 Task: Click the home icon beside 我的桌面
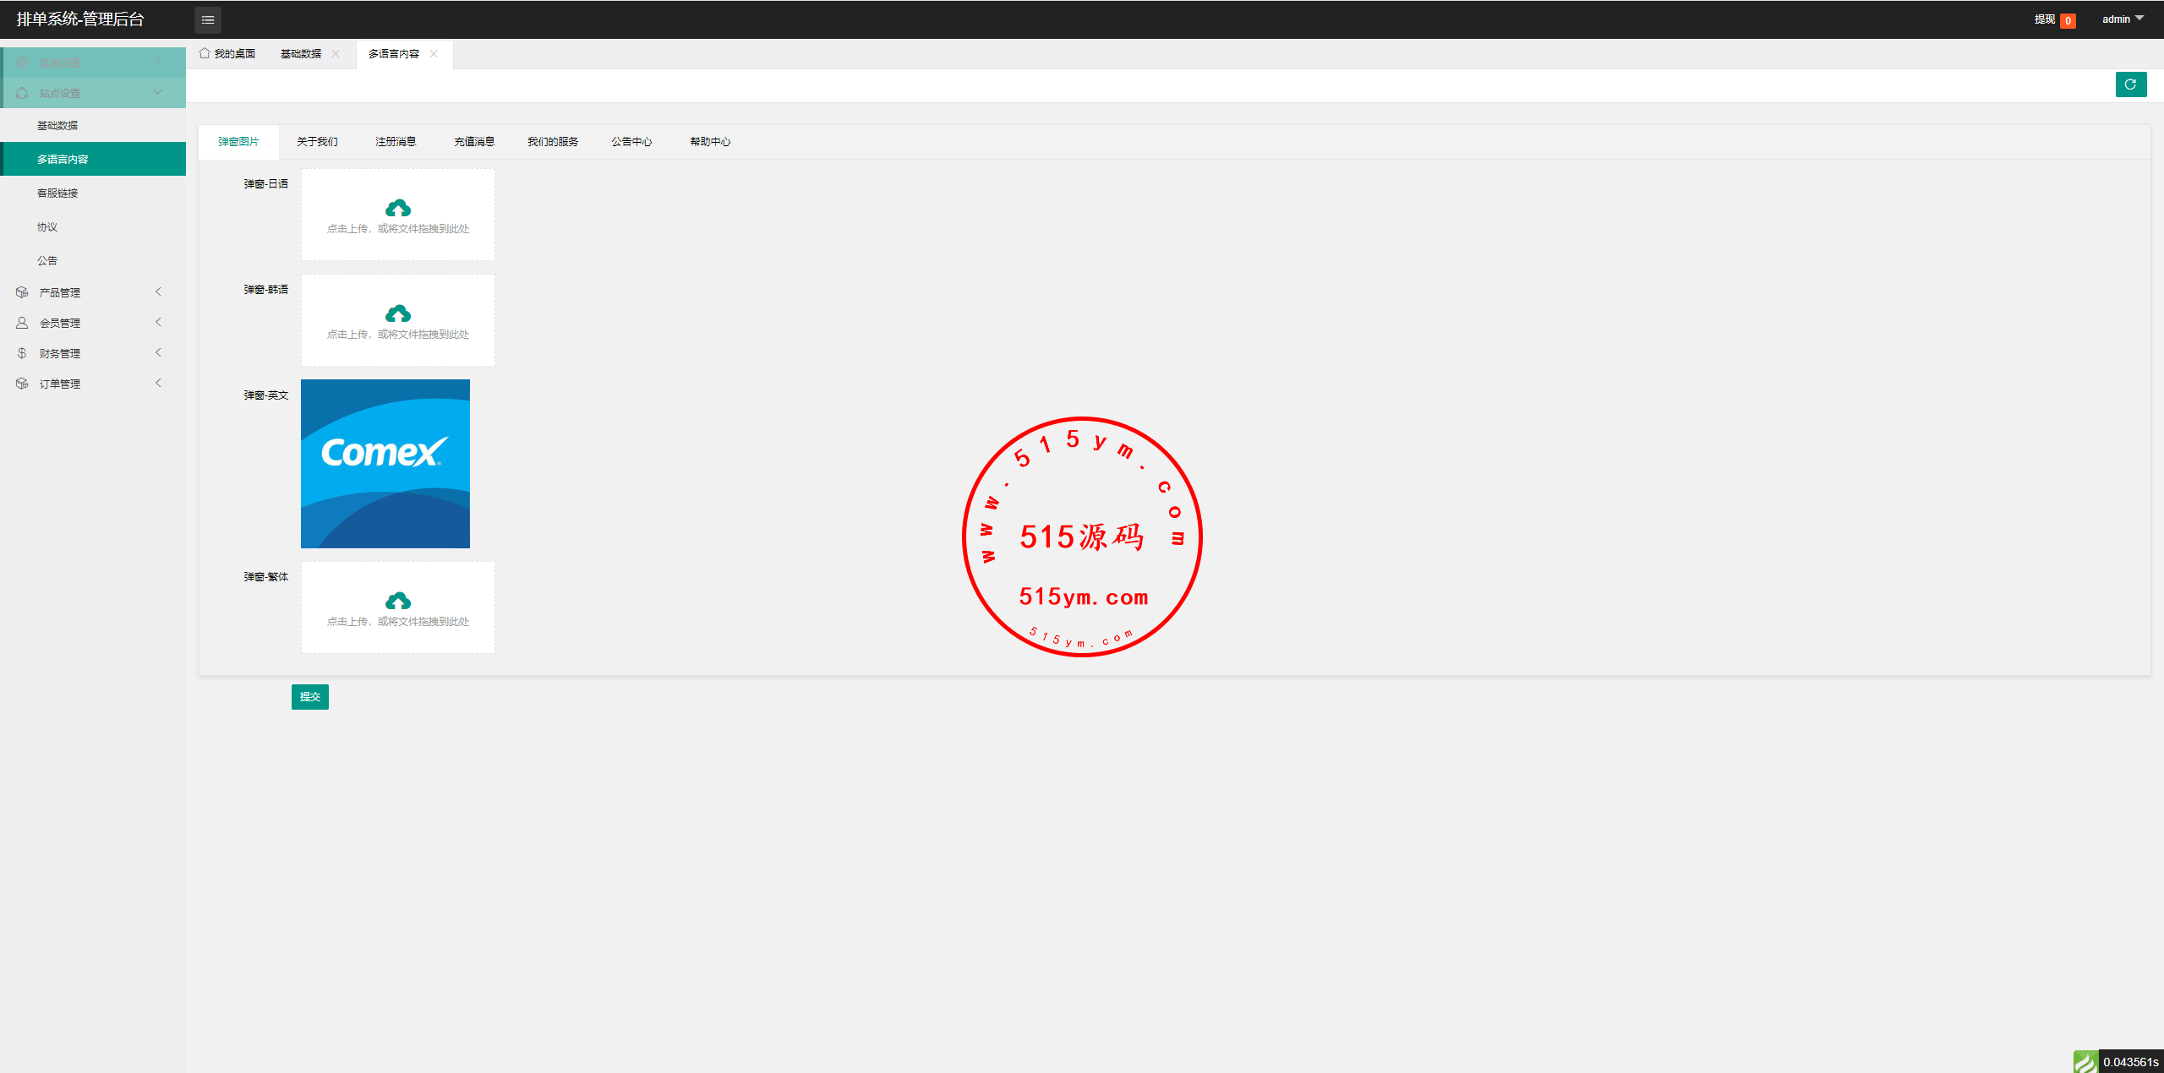coord(205,53)
